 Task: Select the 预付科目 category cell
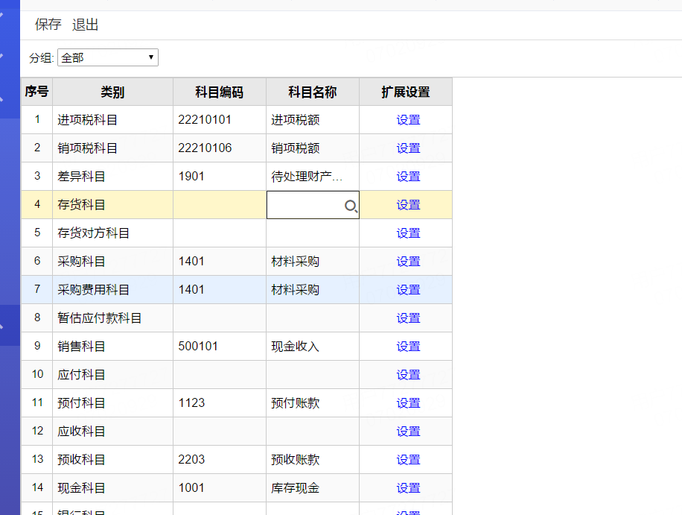[x=112, y=402]
